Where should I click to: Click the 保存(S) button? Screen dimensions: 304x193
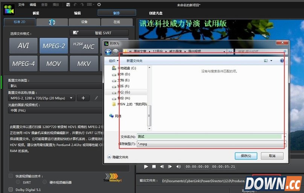pos(246,156)
